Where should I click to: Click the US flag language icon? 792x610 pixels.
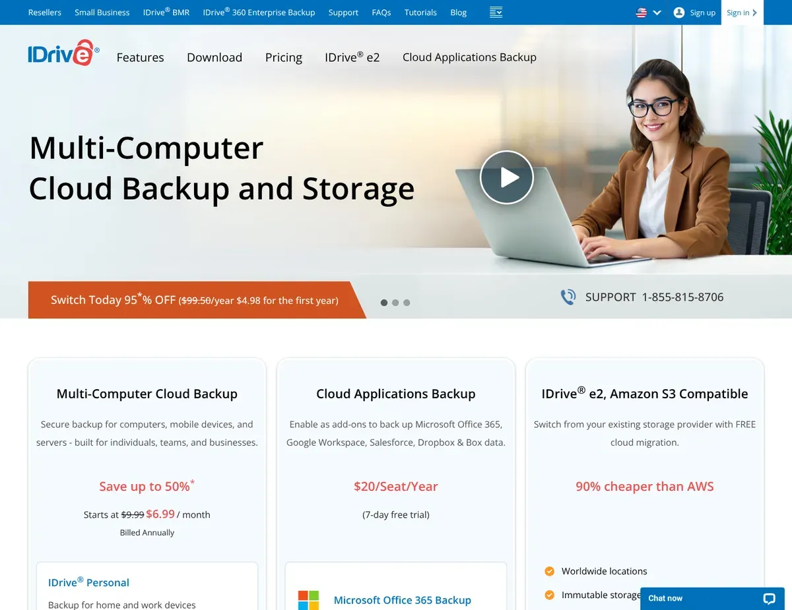(x=641, y=13)
